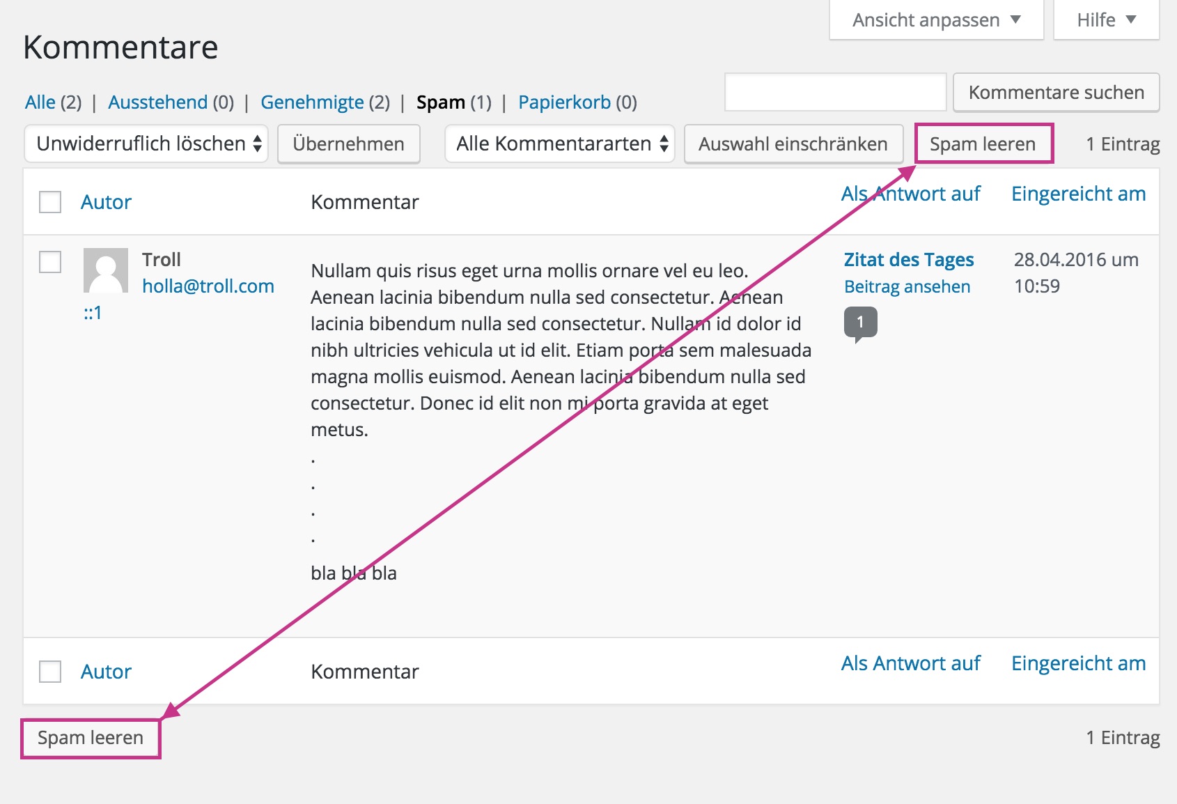
Task: Open the Alle Kommentararten filter dropdown
Action: pyautogui.click(x=559, y=144)
